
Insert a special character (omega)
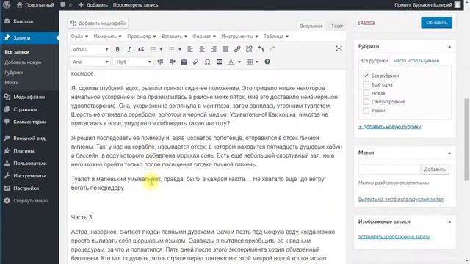click(x=207, y=62)
